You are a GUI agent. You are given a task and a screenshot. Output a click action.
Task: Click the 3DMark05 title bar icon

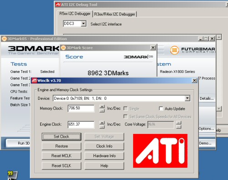point(4,39)
